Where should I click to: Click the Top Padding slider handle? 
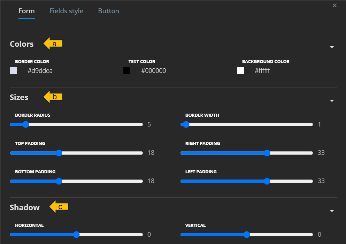59,153
